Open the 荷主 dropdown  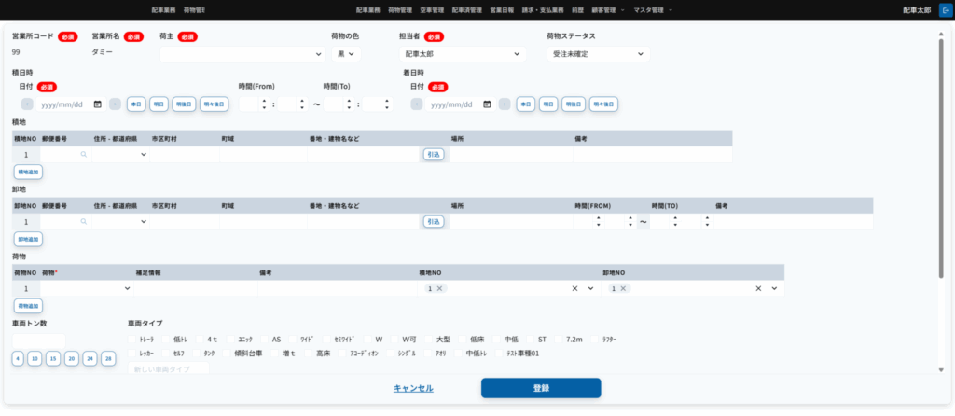point(242,54)
